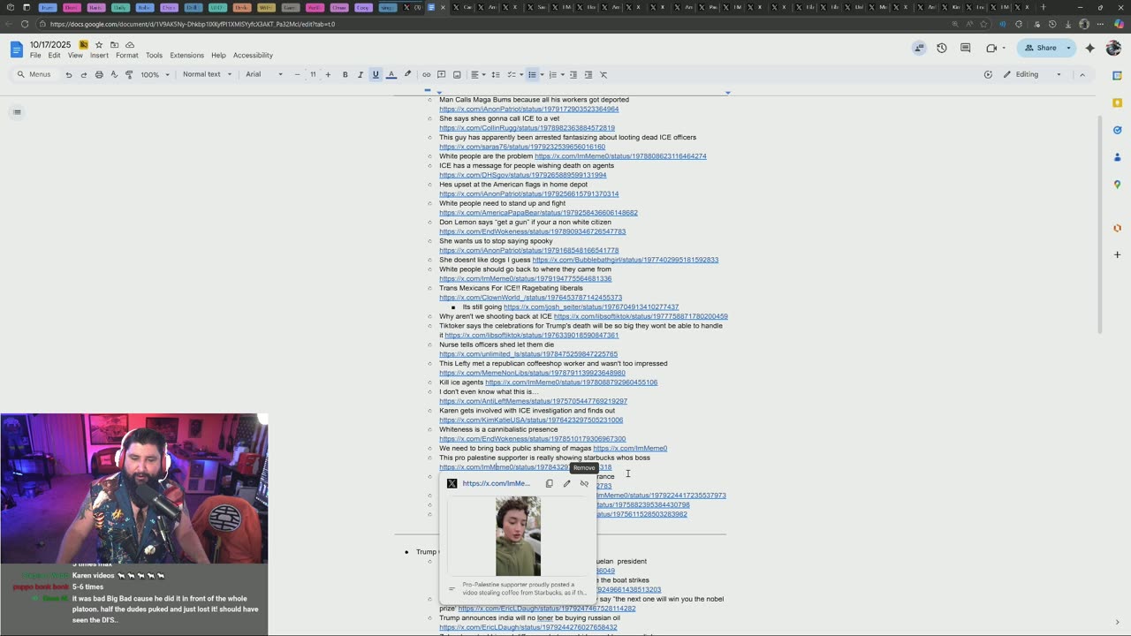This screenshot has height=636, width=1131.
Task: Open the macro record toolbar icon
Action: point(988,75)
